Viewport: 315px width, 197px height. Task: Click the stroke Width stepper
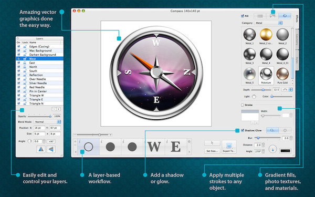pyautogui.click(x=291, y=116)
